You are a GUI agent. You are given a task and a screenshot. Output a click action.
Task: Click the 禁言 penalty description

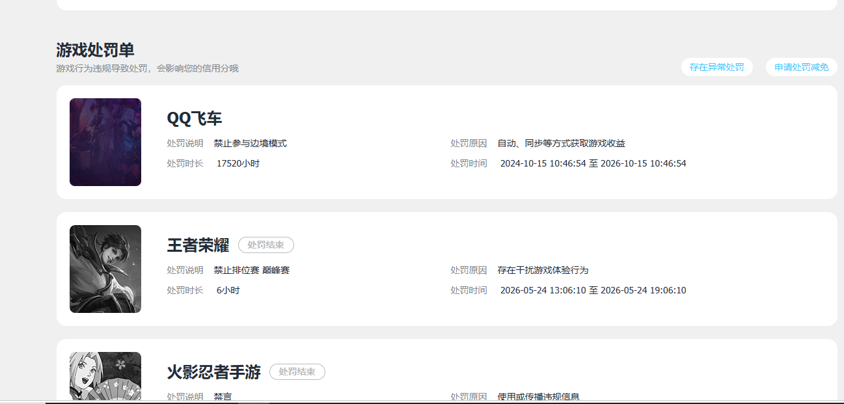[x=223, y=397]
